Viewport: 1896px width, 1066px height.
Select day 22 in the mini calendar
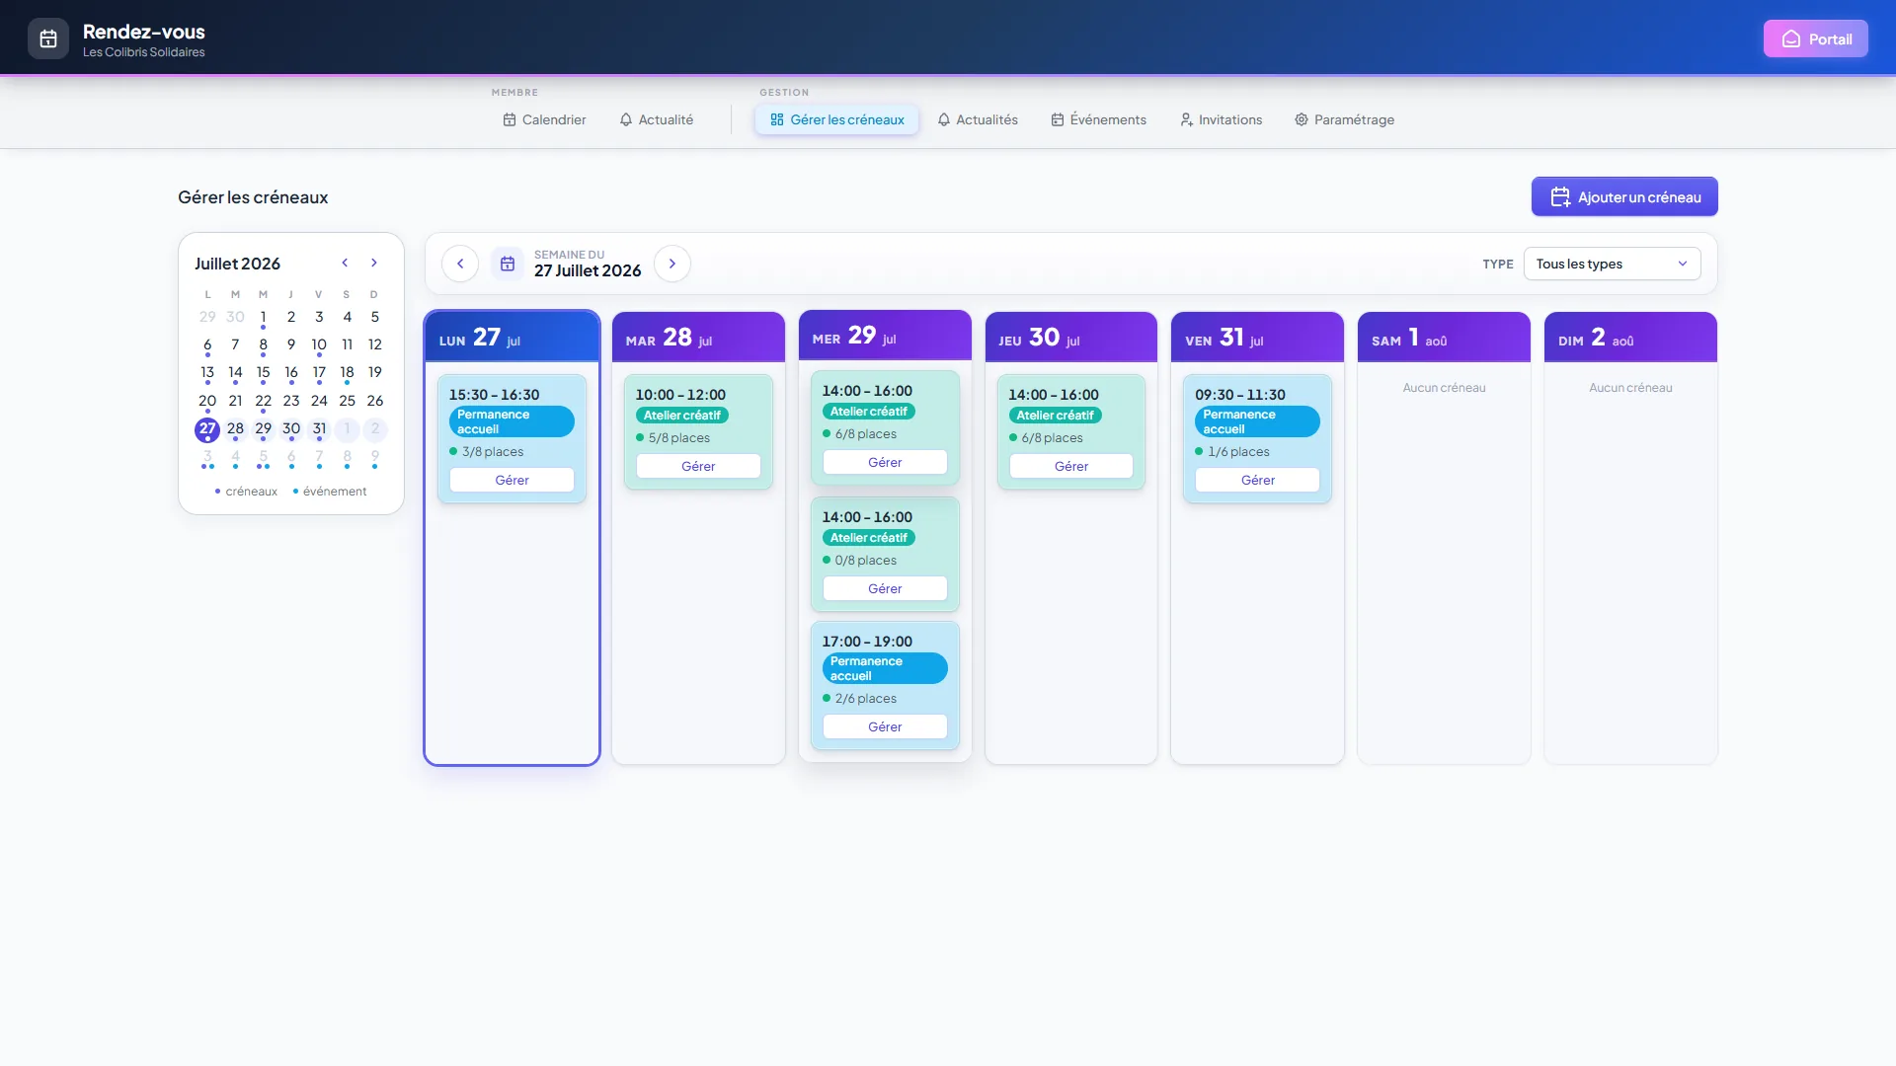click(263, 402)
